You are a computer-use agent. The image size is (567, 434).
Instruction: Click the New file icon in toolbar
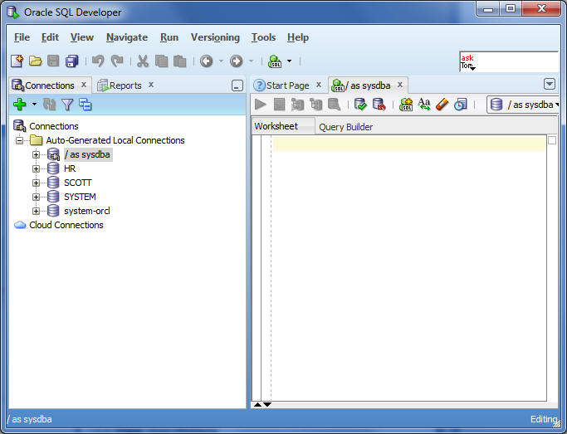coord(17,61)
